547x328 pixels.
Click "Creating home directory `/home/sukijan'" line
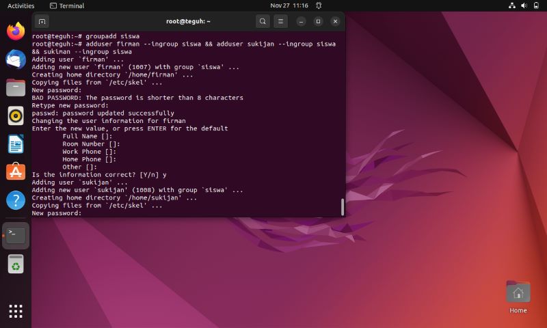114,197
